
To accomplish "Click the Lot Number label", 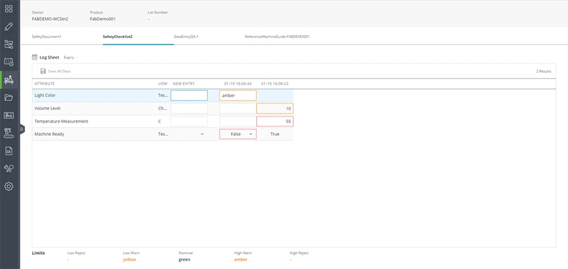I will point(158,12).
